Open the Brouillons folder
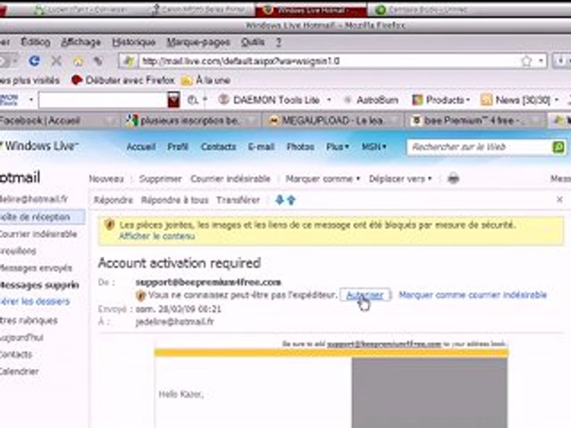 [x=18, y=251]
